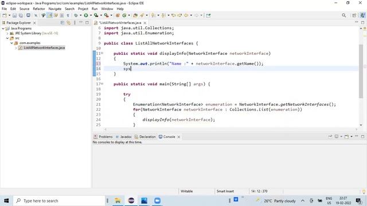Expand the JRE System Library node
This screenshot has width=367, height=206.
click(x=7, y=33)
